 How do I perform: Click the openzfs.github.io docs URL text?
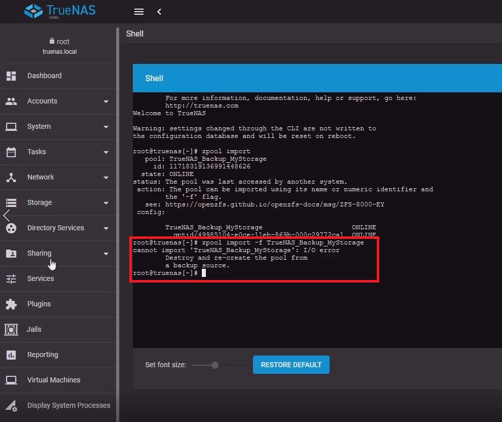tap(275, 204)
